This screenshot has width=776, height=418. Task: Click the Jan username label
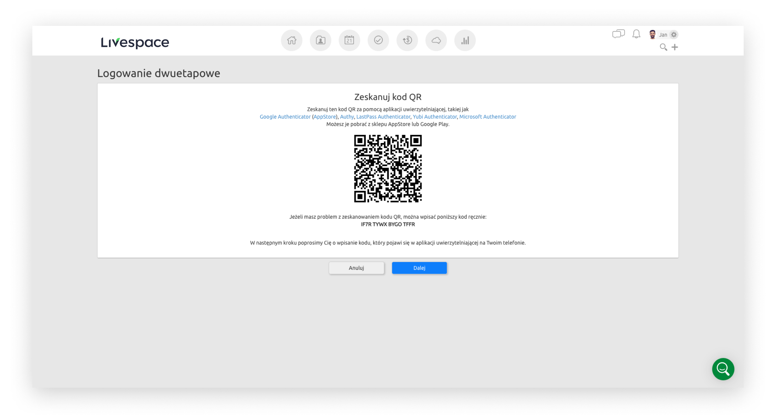[663, 35]
